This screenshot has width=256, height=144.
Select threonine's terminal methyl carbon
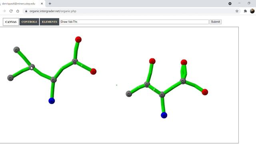click(x=129, y=94)
